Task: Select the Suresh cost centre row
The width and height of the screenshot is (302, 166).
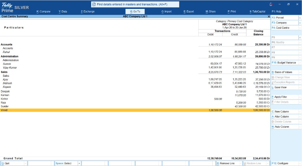Action: [135, 64]
